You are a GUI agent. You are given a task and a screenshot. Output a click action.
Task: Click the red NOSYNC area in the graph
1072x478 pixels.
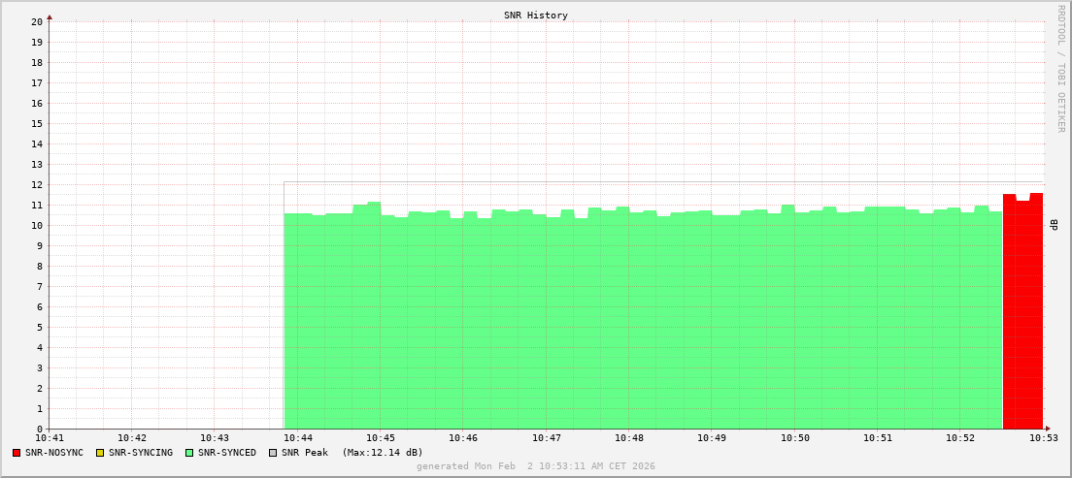pos(1022,310)
